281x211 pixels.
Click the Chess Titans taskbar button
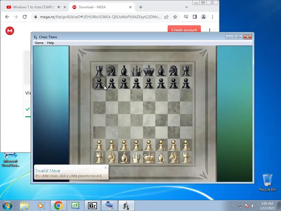pyautogui.click(x=126, y=206)
